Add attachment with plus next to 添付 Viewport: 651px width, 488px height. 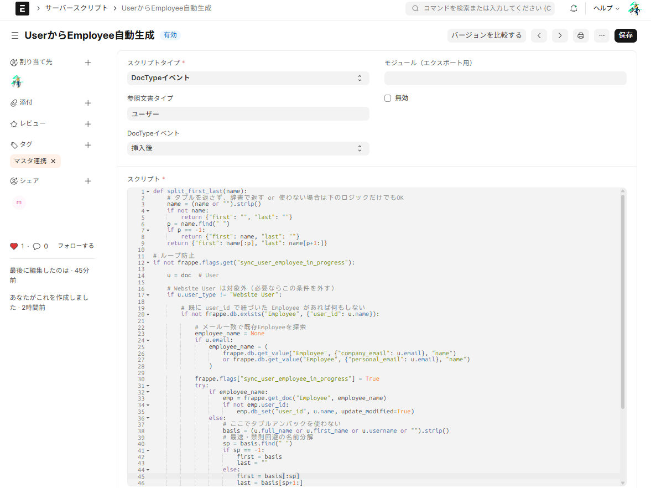pyautogui.click(x=87, y=103)
